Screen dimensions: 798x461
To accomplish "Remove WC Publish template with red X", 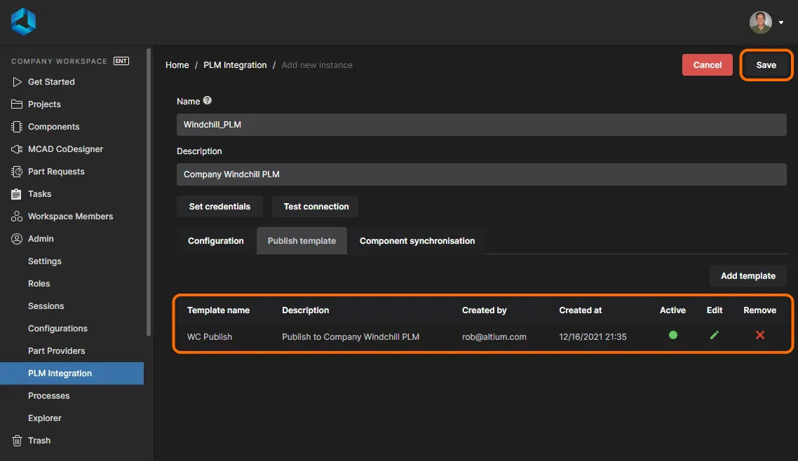I will (x=759, y=336).
